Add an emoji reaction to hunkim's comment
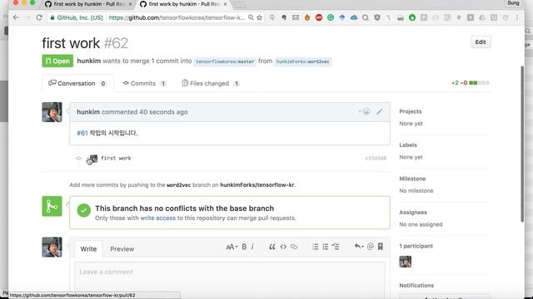The width and height of the screenshot is (533, 299). [365, 111]
